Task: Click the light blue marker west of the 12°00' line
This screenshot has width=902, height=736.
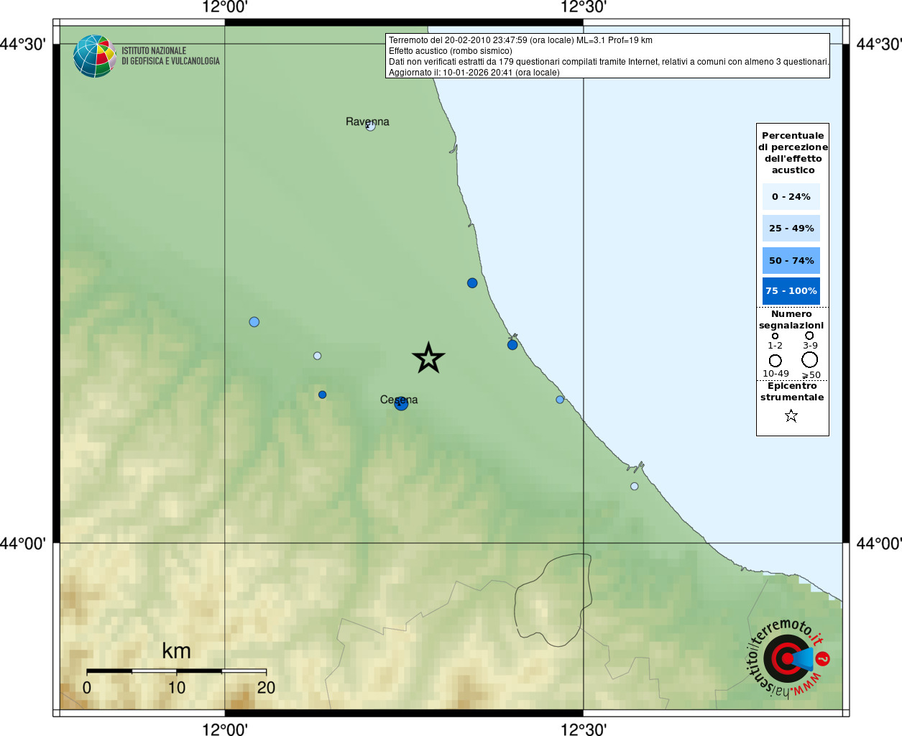Action: (x=254, y=322)
